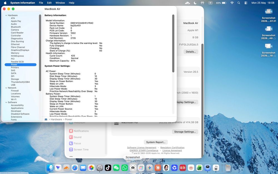
Task: Click the System Settings window scrollbar
Action: (x=202, y=100)
